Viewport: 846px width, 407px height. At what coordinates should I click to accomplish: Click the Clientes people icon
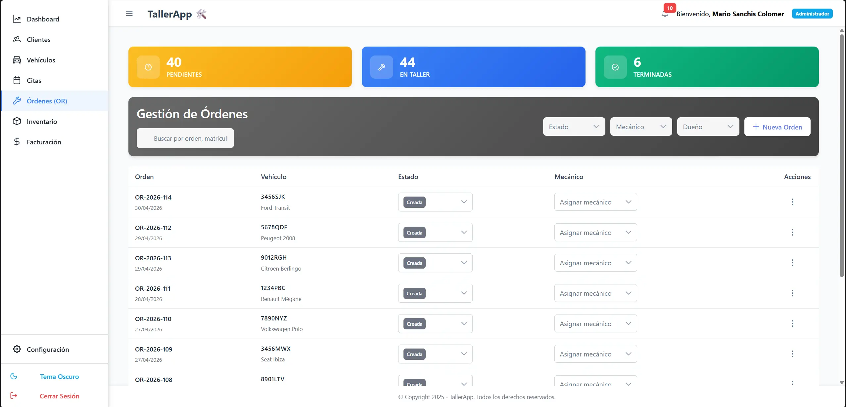coord(17,39)
